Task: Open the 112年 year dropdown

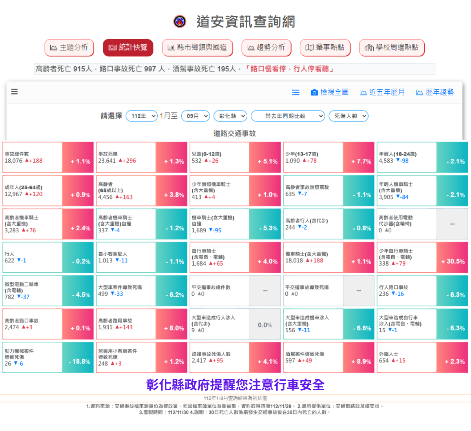Action: pos(141,116)
